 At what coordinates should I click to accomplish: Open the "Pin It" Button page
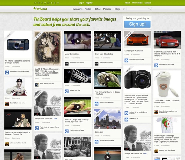pyautogui.click(x=137, y=3)
